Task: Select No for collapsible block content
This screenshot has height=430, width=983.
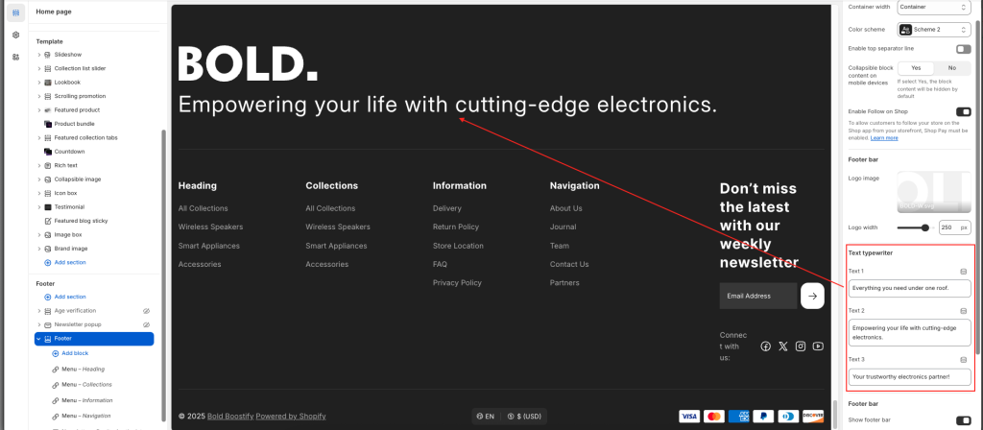Action: [x=951, y=68]
